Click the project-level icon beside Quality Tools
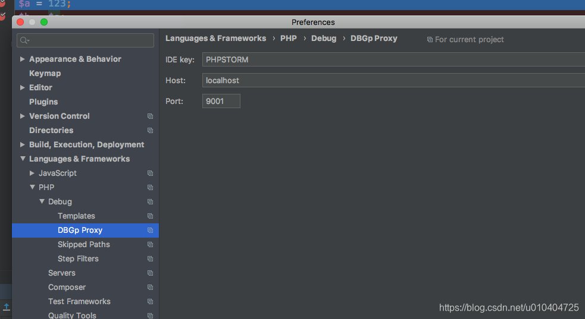 [150, 315]
